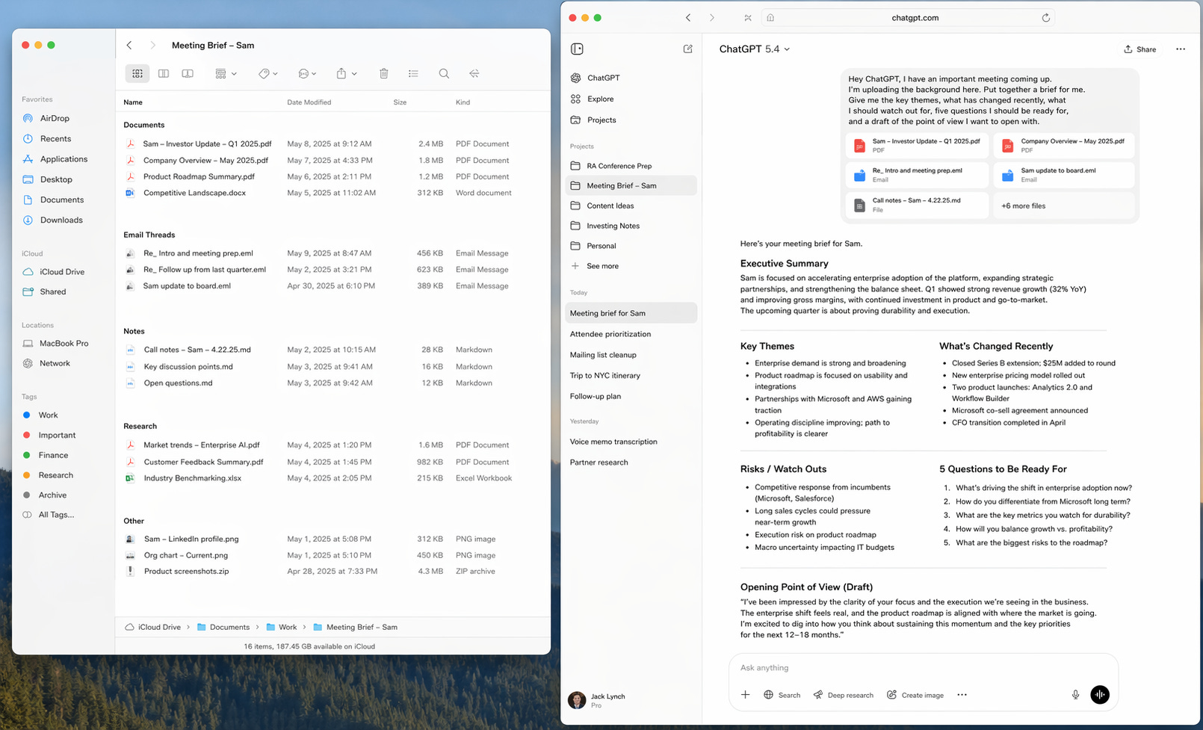The image size is (1203, 730).
Task: Open Company Overview – May 2025.pdf attachment
Action: (x=1064, y=145)
